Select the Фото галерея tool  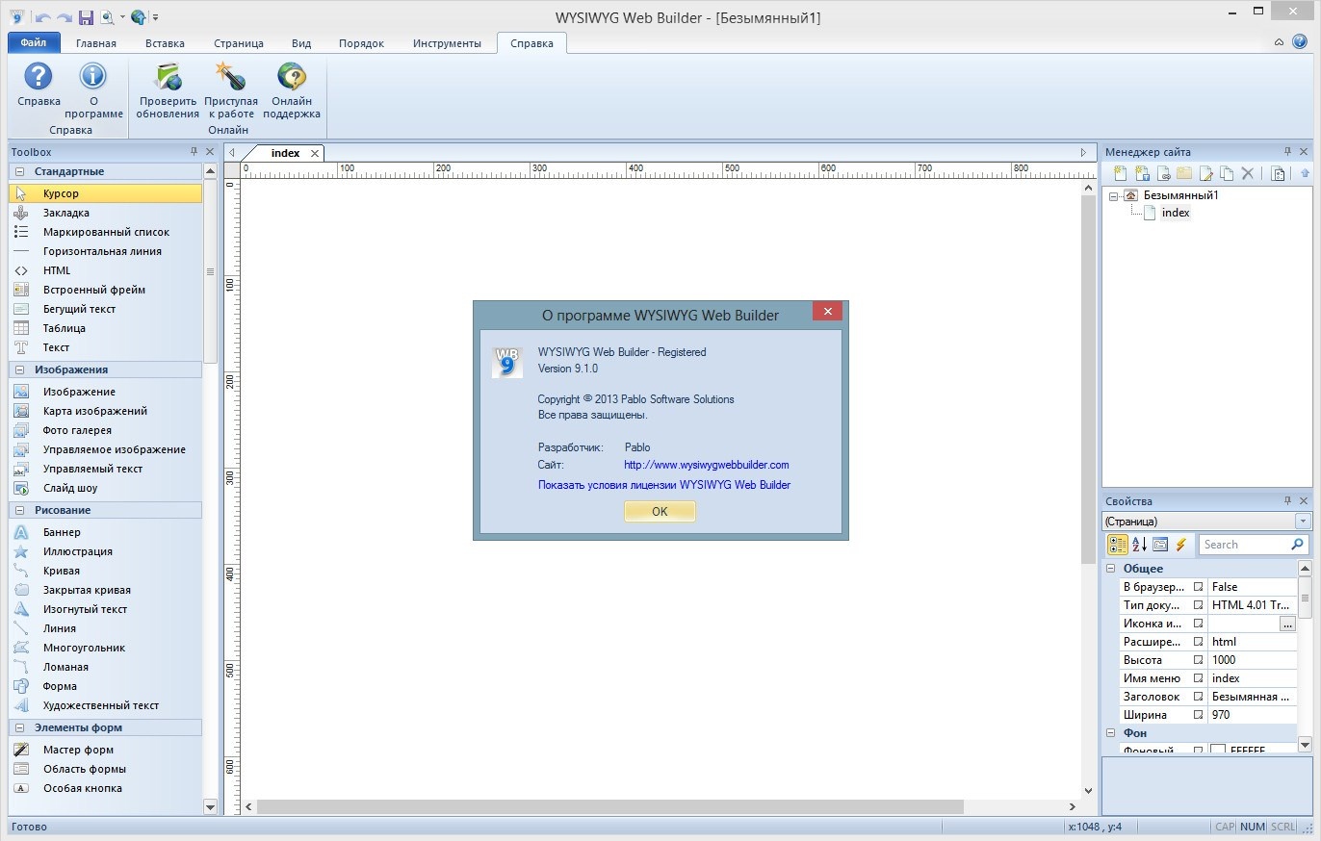106,430
